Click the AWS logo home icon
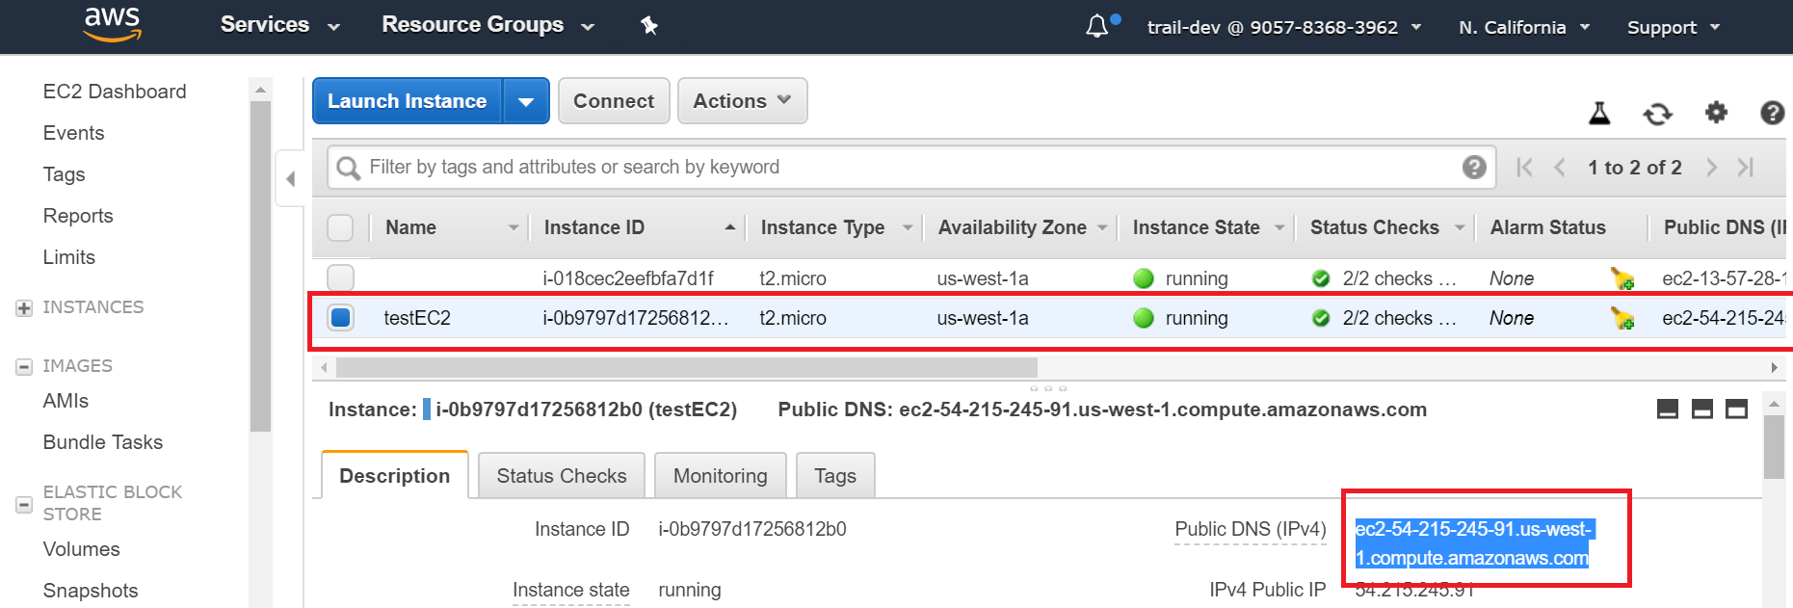1793x608 pixels. pos(113,25)
